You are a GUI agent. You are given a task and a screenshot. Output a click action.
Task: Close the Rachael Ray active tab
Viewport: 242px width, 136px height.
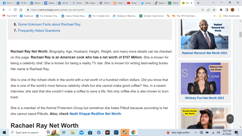(191, 3)
